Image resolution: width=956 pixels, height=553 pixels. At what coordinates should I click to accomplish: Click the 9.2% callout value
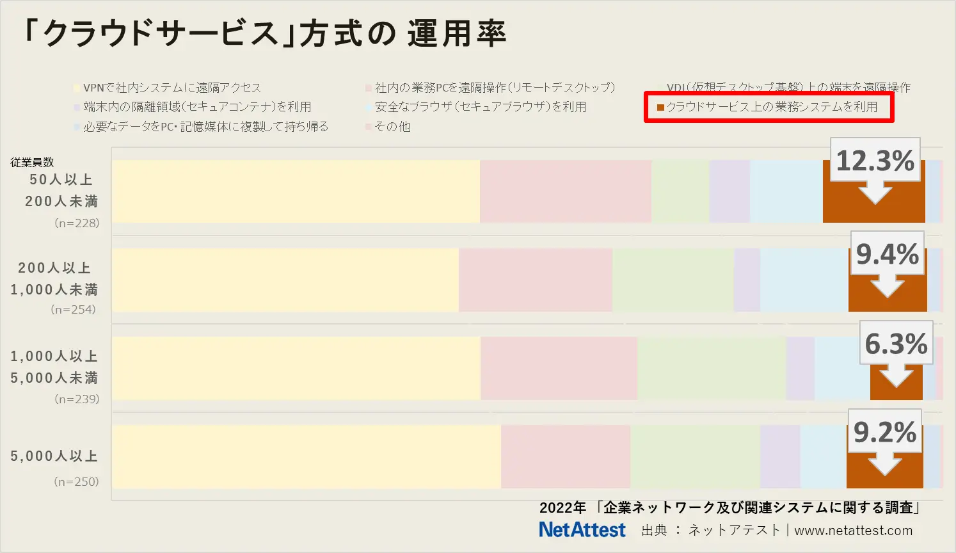[x=885, y=433]
